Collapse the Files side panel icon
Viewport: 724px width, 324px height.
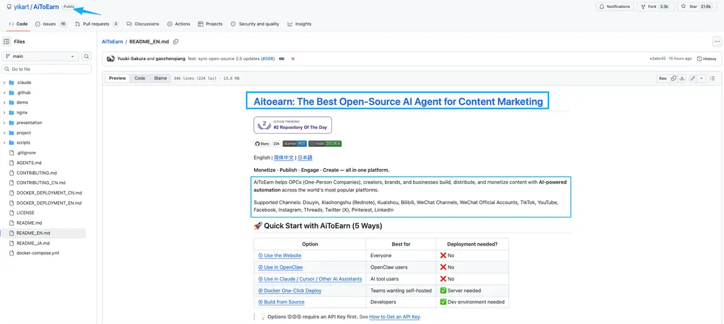click(7, 42)
